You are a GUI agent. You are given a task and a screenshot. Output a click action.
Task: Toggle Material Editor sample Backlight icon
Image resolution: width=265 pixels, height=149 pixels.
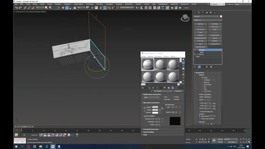pyautogui.click(x=183, y=62)
